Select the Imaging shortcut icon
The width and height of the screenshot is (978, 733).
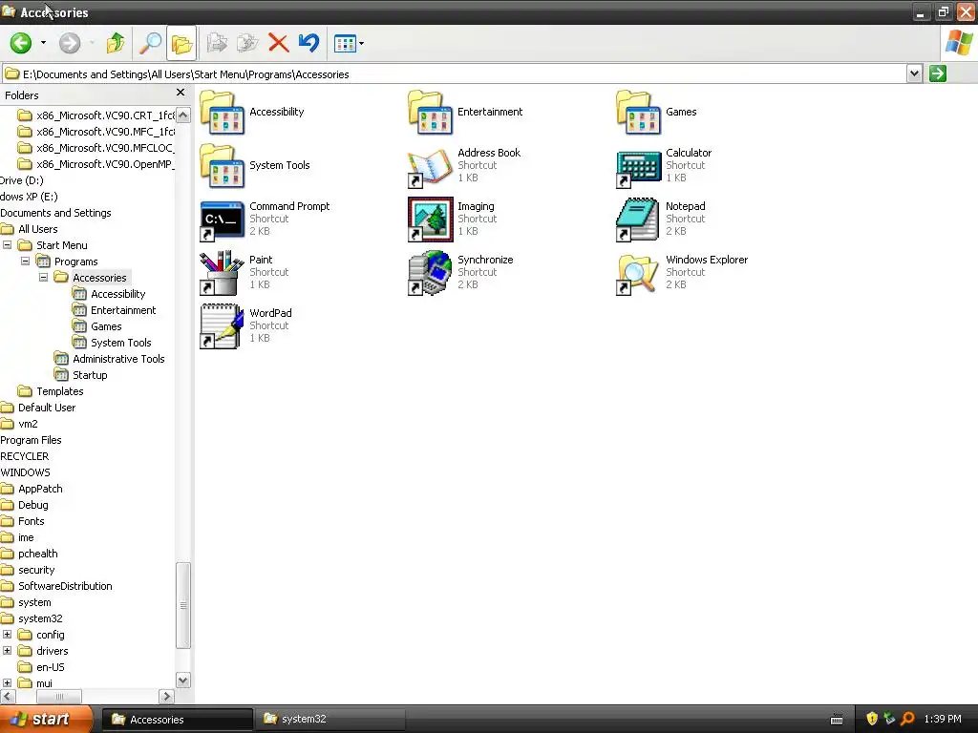coord(431,220)
